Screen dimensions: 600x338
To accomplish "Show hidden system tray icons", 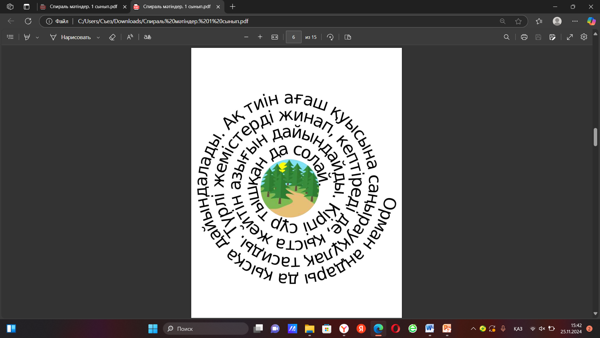I will pos(473,329).
